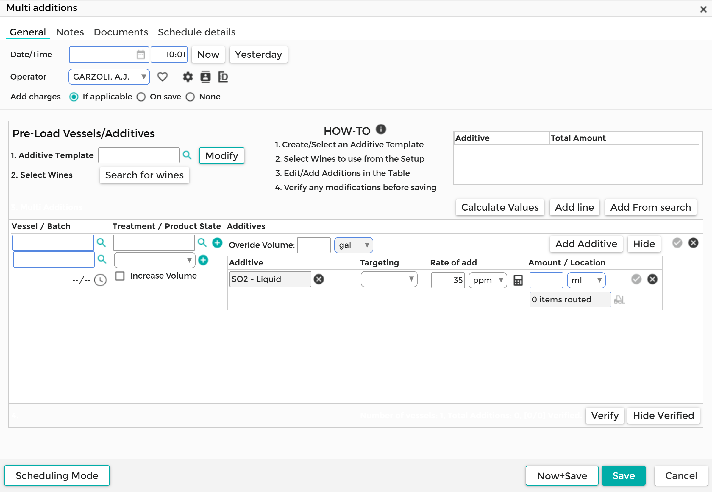The height and width of the screenshot is (493, 712).
Task: Click the Hide Verified button
Action: point(663,416)
